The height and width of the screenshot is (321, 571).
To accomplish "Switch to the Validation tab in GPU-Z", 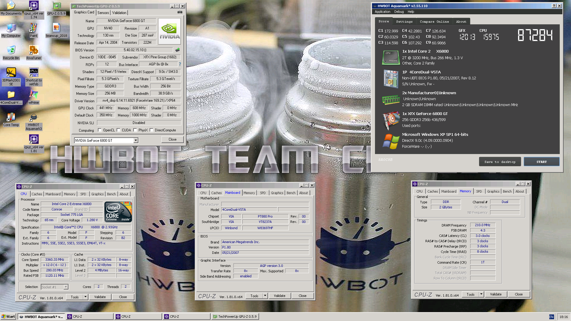I will tap(119, 13).
